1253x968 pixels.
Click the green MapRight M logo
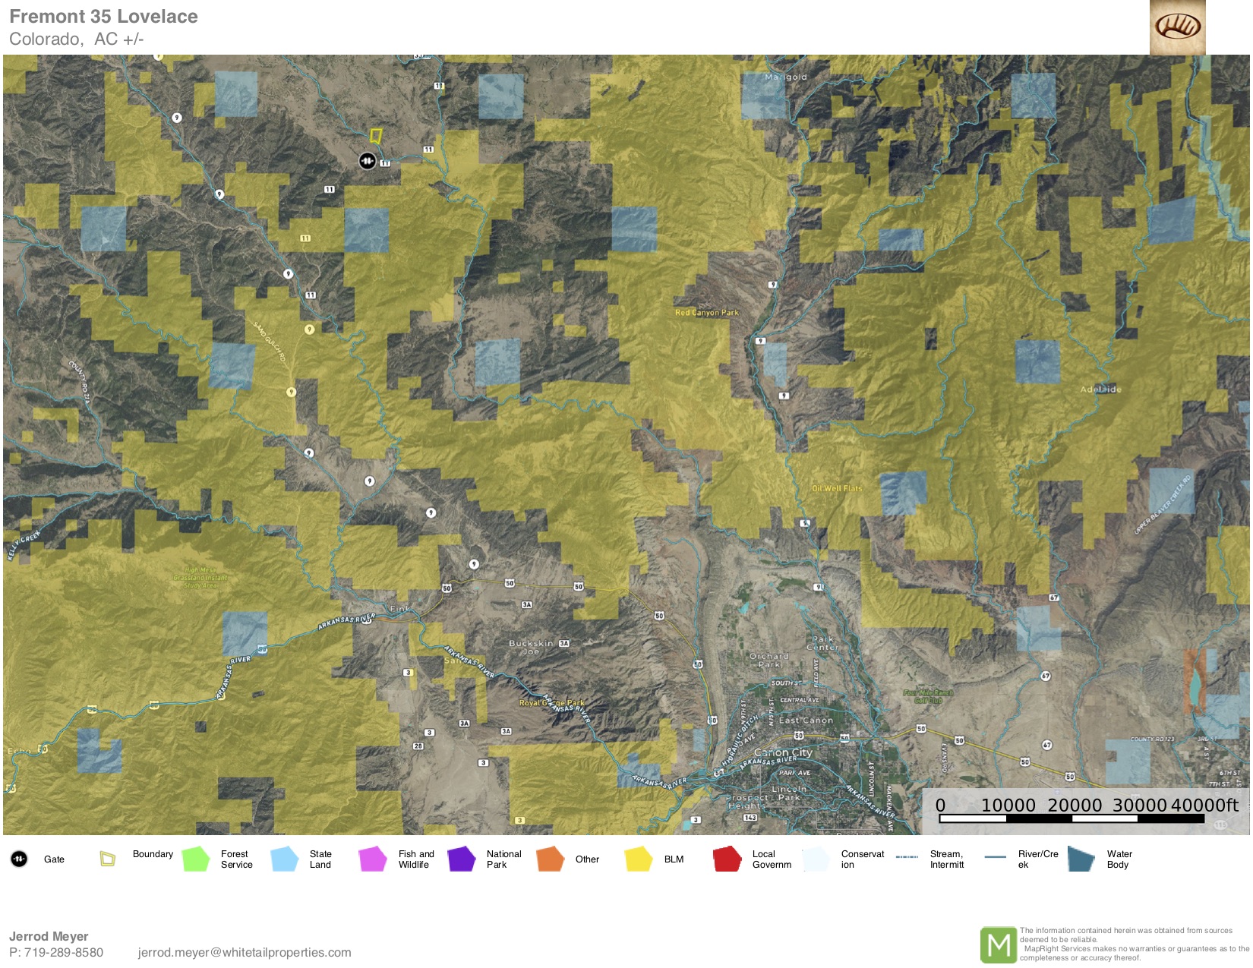point(998,944)
